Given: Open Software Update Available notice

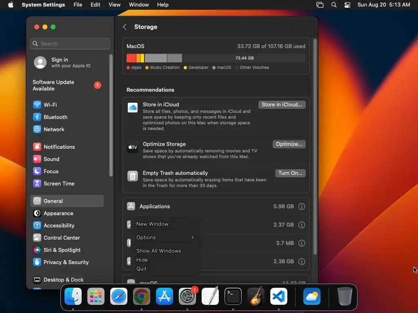Looking at the screenshot, I should tap(67, 86).
